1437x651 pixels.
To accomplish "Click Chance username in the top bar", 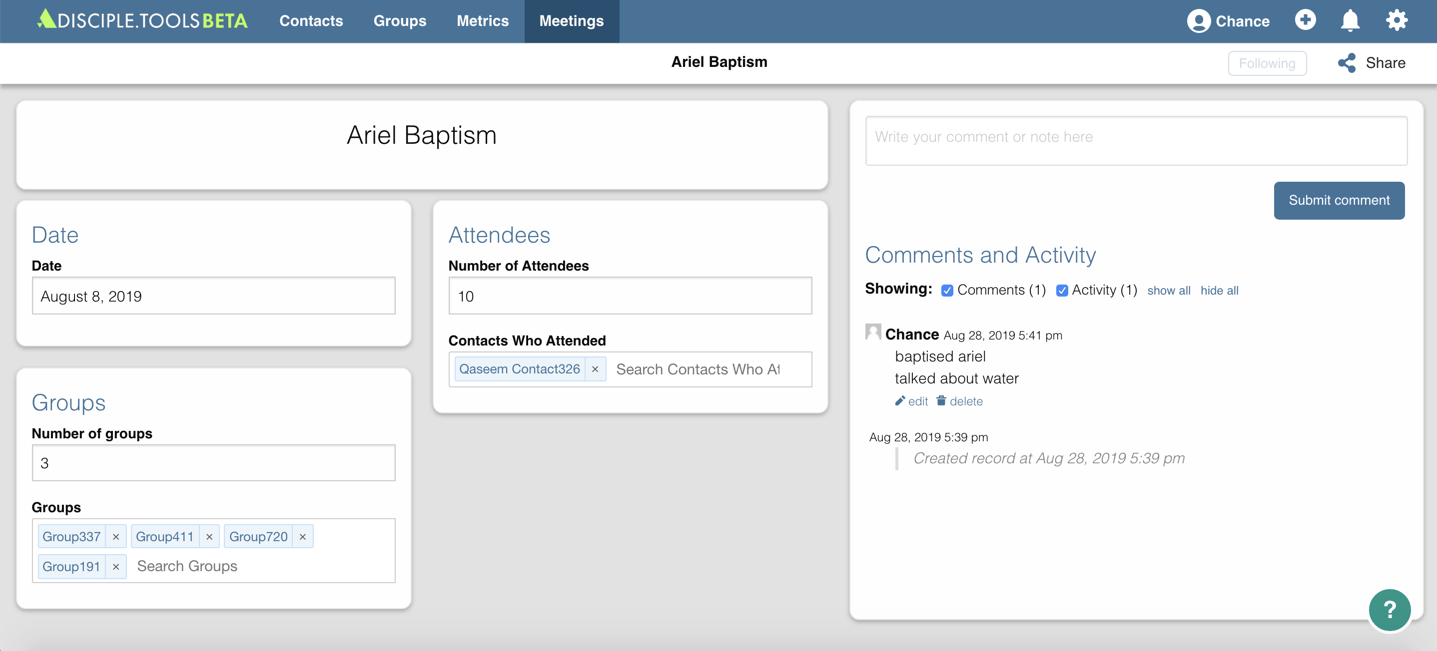I will tap(1242, 21).
